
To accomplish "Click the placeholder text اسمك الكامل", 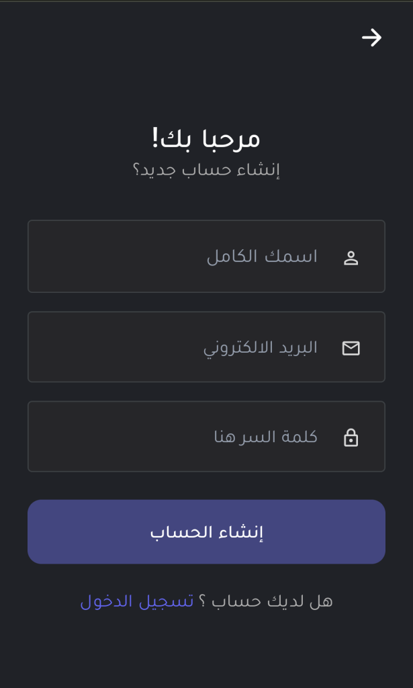I will [x=264, y=256].
